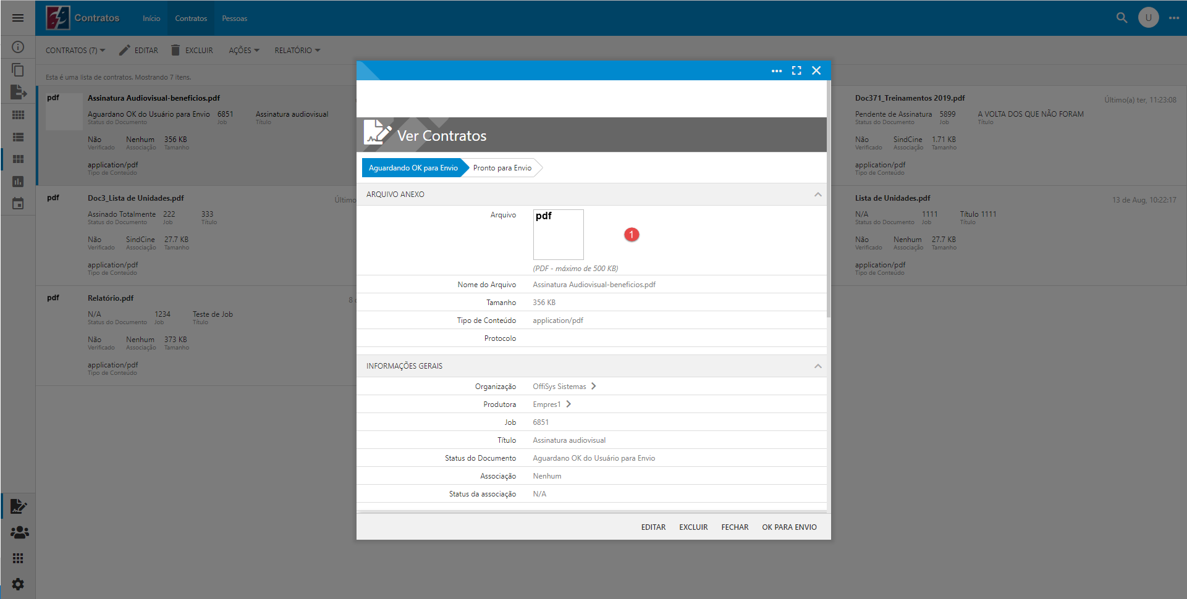Click the info circle sidebar icon
The width and height of the screenshot is (1187, 599).
coord(18,47)
